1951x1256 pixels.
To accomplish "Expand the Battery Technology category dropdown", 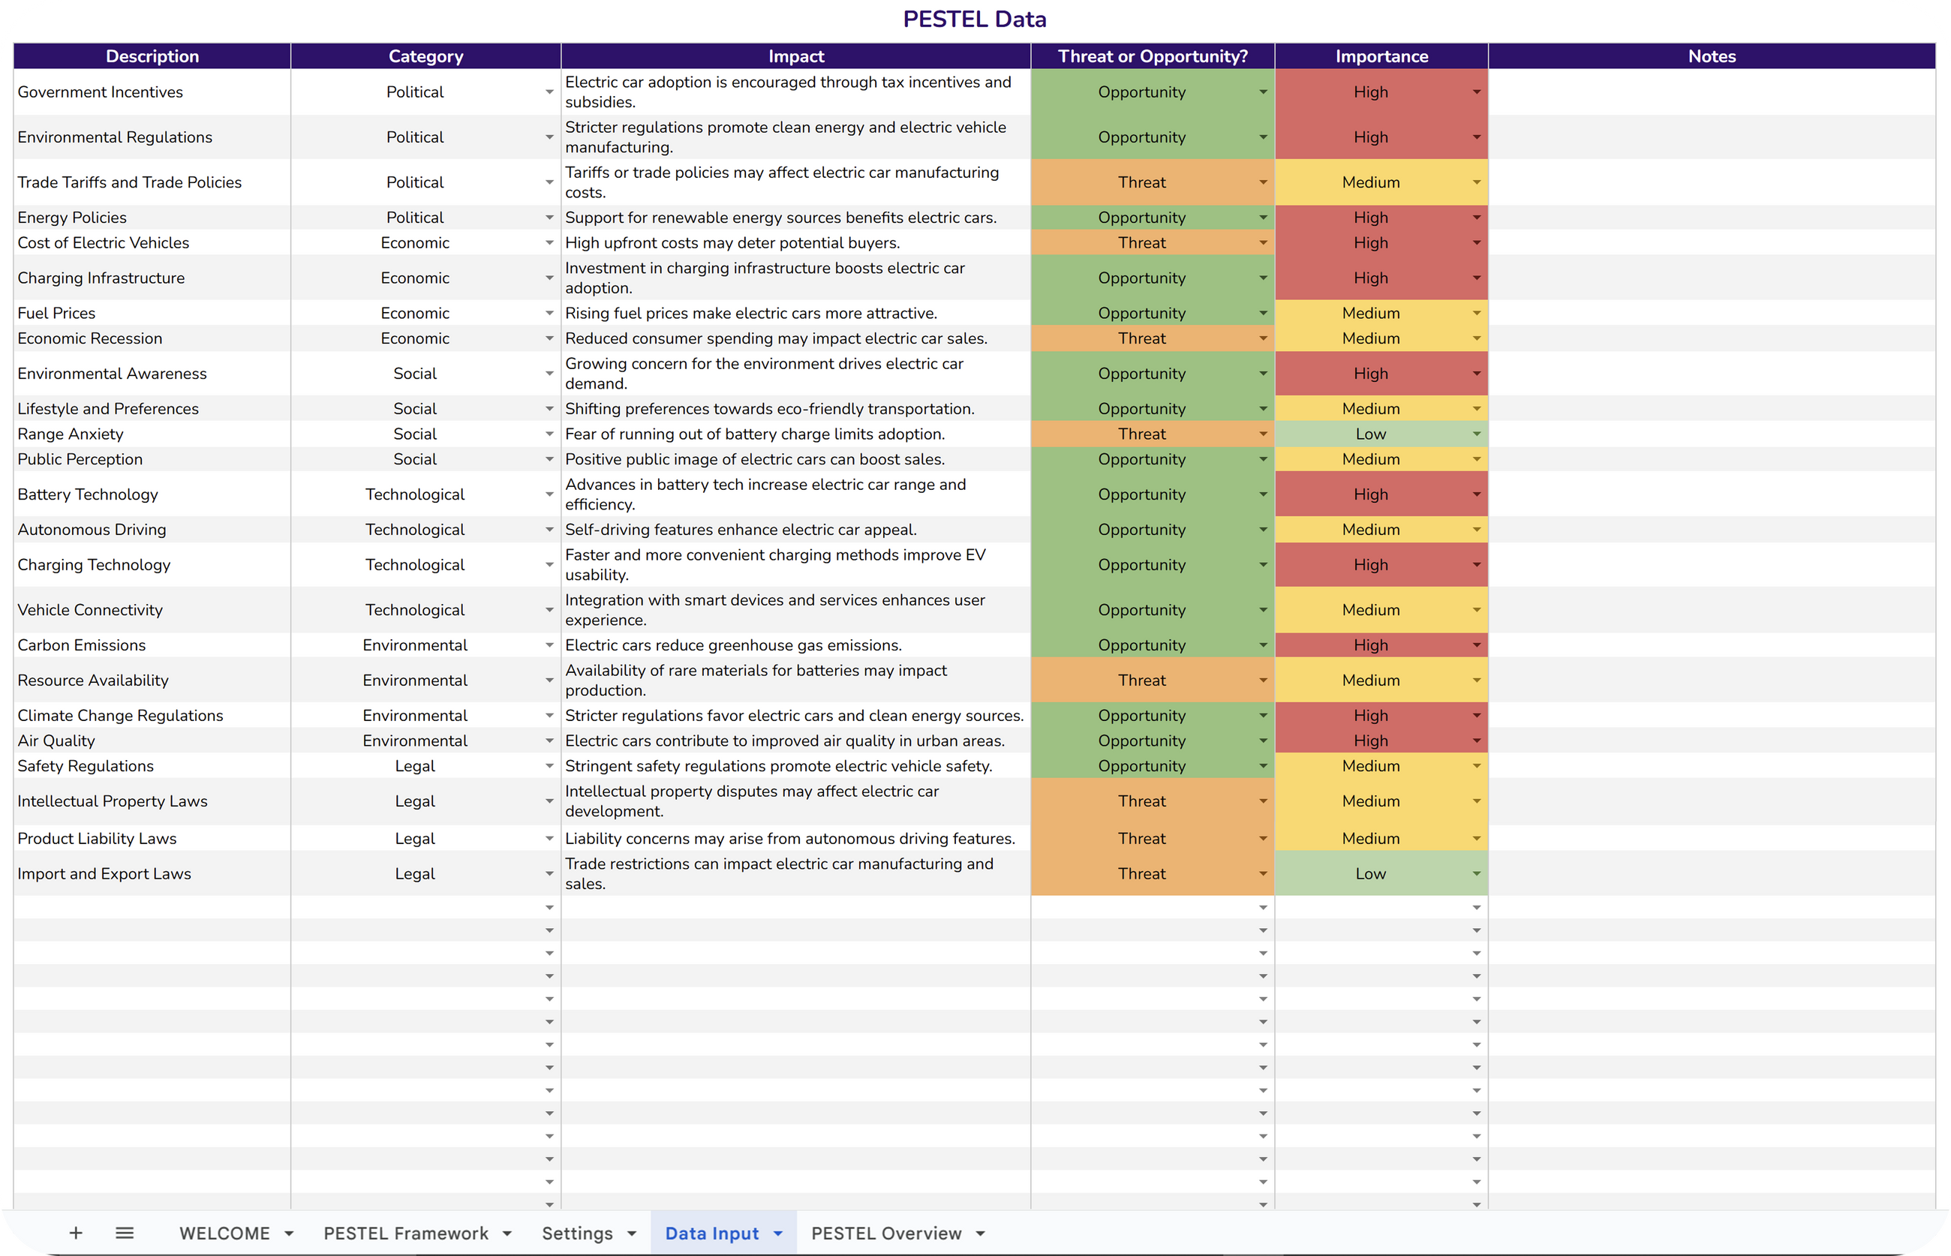I will click(549, 494).
